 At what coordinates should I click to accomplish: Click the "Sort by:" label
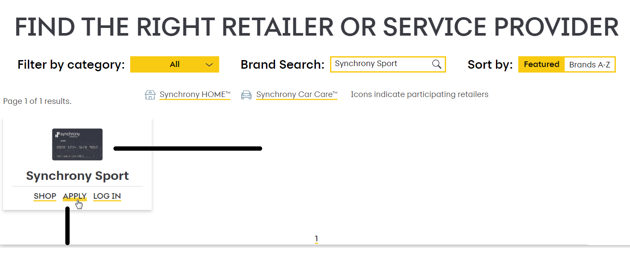[x=490, y=64]
